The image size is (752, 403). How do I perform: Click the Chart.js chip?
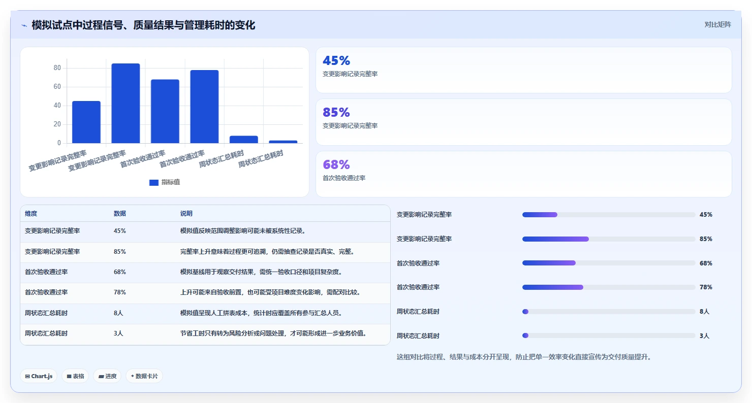point(39,376)
